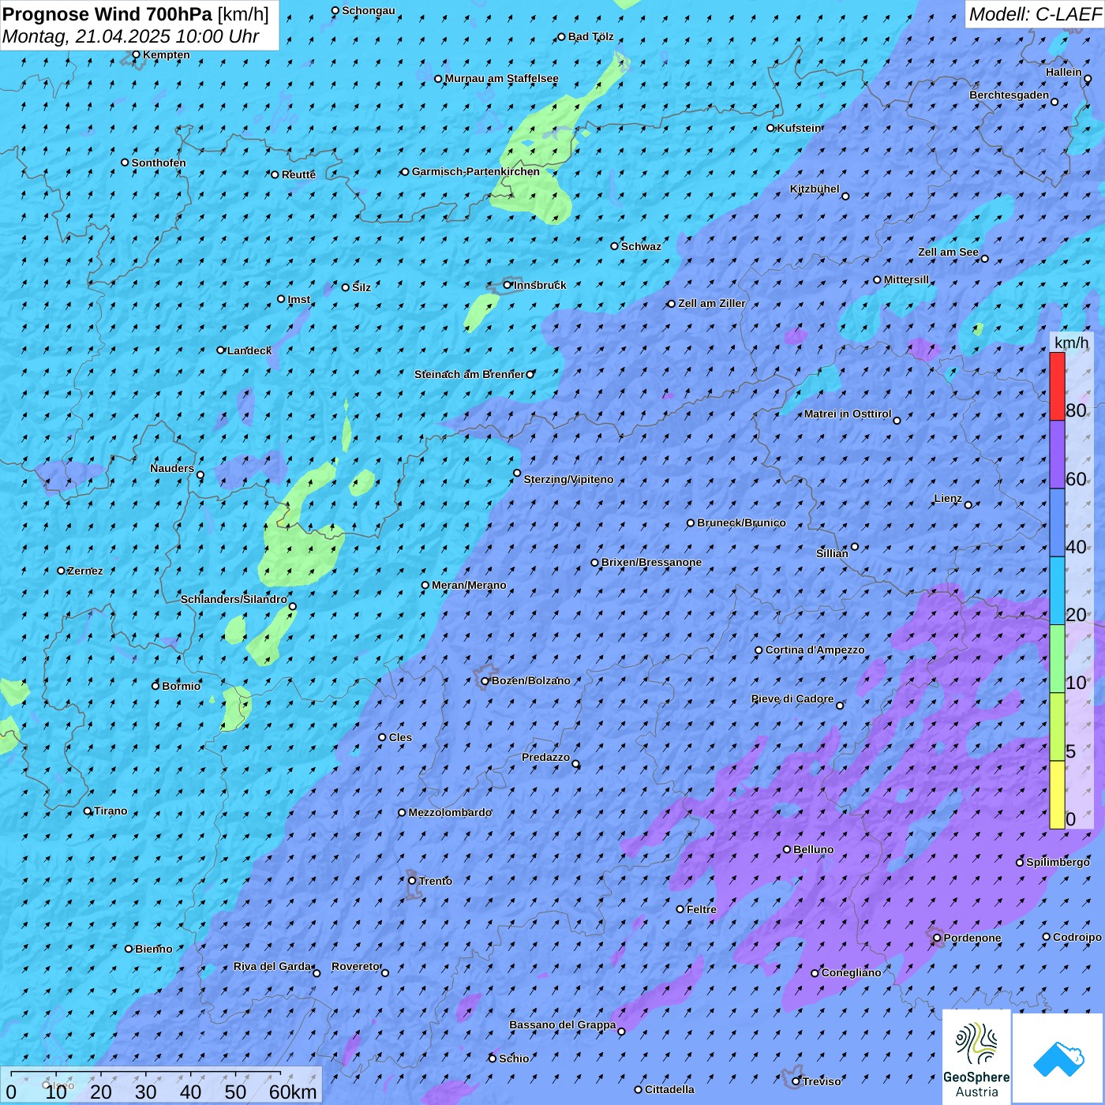This screenshot has height=1105, width=1105.
Task: Select the Trento city marker
Action: [412, 881]
